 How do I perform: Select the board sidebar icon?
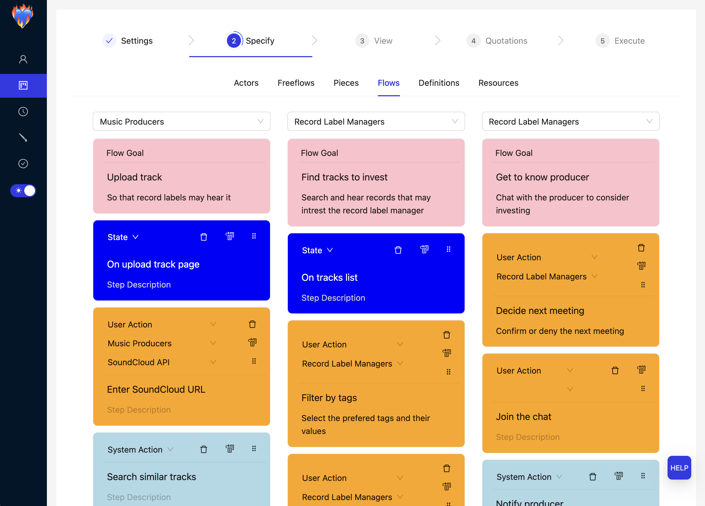(23, 85)
